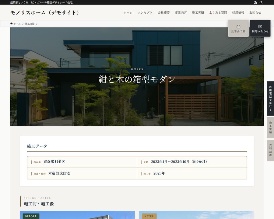Click the house icon on 見学会予約
This screenshot has width=274, height=219.
coord(238,26)
